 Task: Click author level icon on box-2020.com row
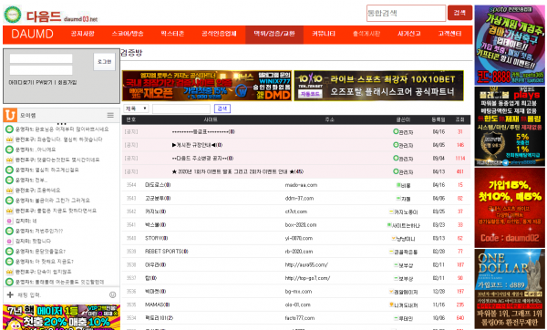[389, 225]
